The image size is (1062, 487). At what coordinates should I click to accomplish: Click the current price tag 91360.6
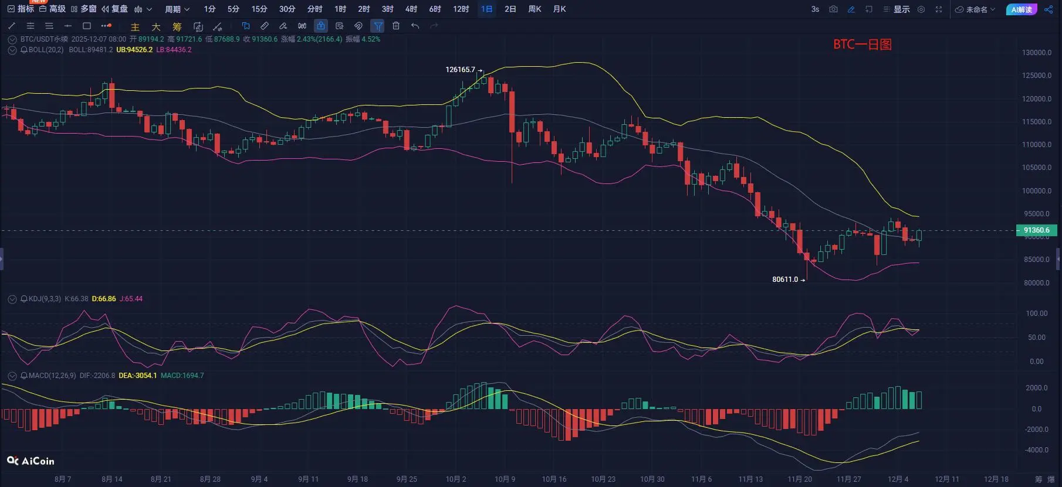(x=1037, y=230)
